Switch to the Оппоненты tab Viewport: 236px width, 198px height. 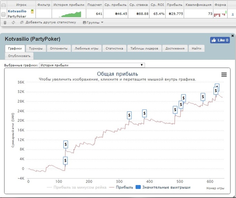(x=59, y=49)
